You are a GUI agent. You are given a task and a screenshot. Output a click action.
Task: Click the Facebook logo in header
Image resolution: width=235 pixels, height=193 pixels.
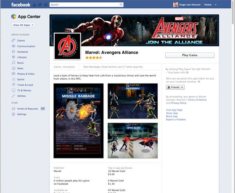tap(21, 5)
